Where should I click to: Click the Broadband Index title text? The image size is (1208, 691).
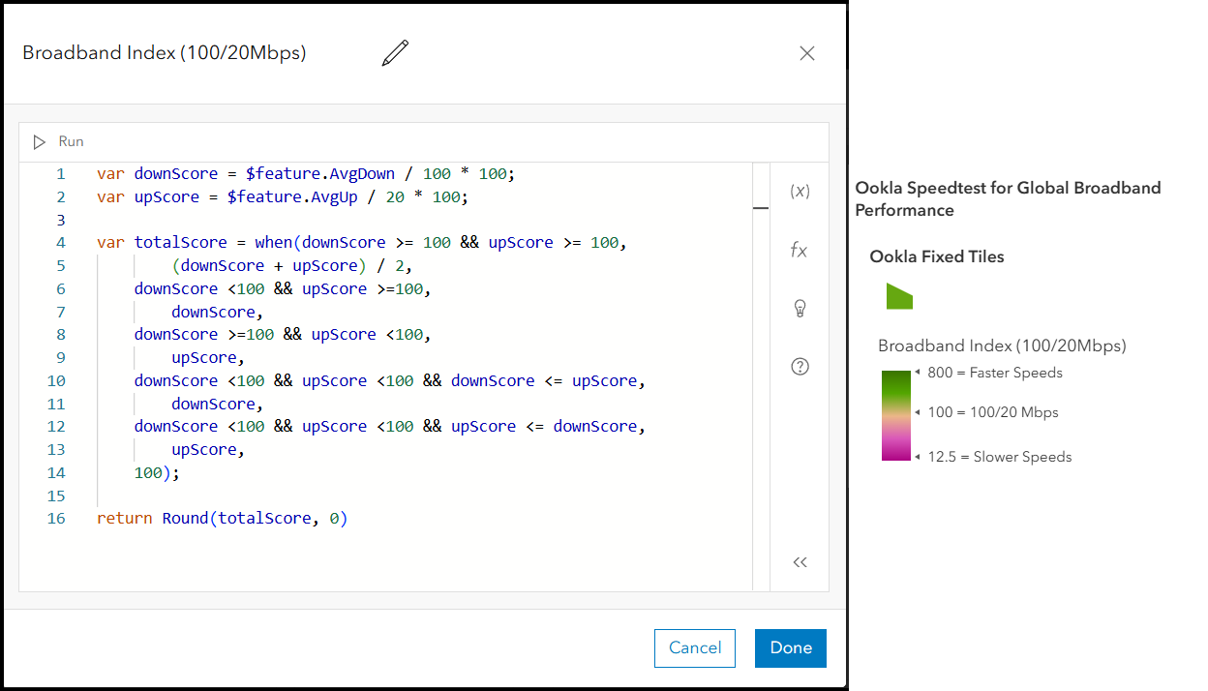(x=165, y=53)
